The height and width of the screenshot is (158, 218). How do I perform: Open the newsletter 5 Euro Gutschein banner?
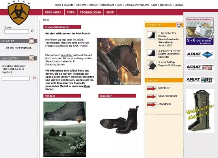199,31
